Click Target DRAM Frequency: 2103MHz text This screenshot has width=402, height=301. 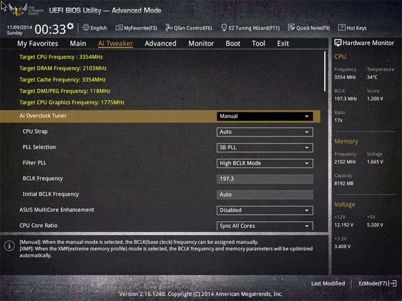[63, 68]
